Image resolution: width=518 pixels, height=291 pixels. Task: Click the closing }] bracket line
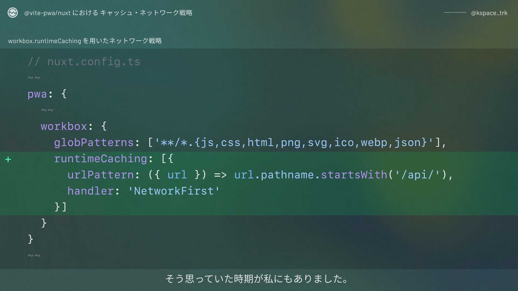[60, 207]
